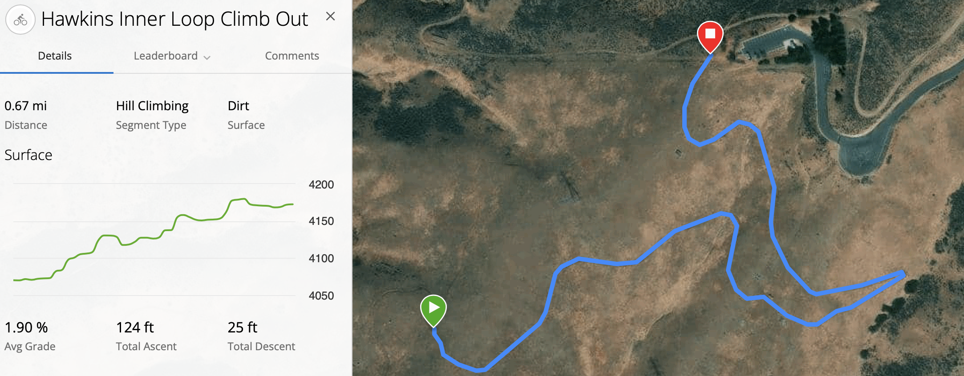
Task: Click the 1.90 % average grade stat
Action: click(x=26, y=328)
